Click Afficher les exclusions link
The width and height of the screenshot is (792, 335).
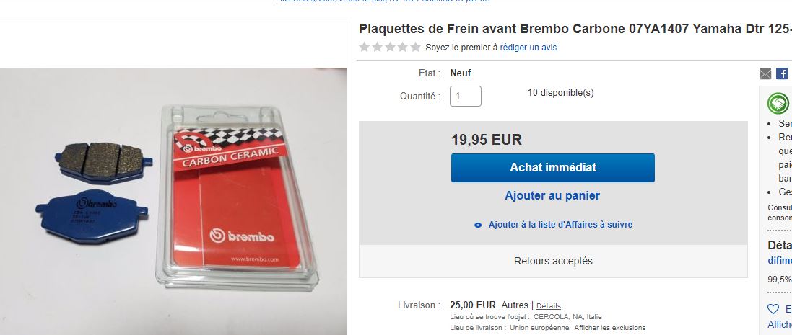[609, 328]
